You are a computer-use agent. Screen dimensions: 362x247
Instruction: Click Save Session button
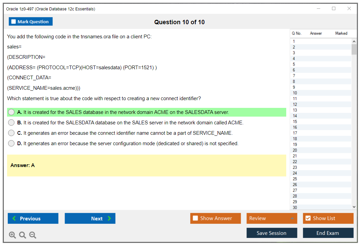272,233
